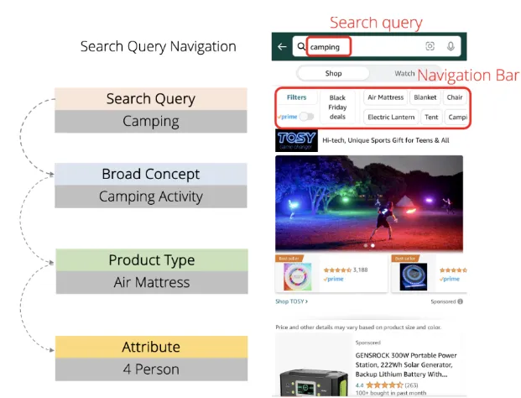This screenshot has height=398, width=521.
Task: Switch to the Watch tab
Action: 404,73
